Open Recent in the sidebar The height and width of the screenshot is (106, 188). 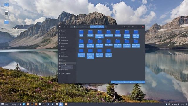point(67,31)
